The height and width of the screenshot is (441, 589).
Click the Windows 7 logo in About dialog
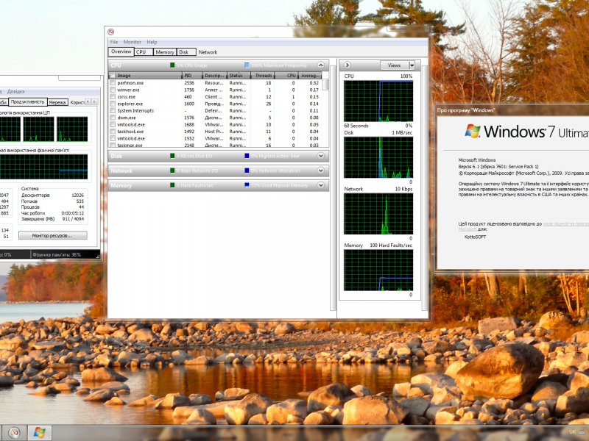pos(473,131)
